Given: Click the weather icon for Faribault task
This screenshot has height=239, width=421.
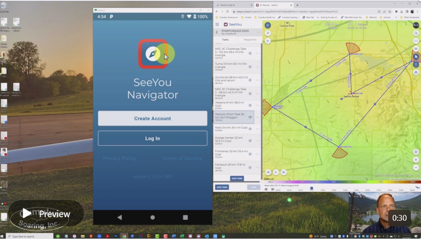Looking at the screenshot, I should click(x=250, y=167).
